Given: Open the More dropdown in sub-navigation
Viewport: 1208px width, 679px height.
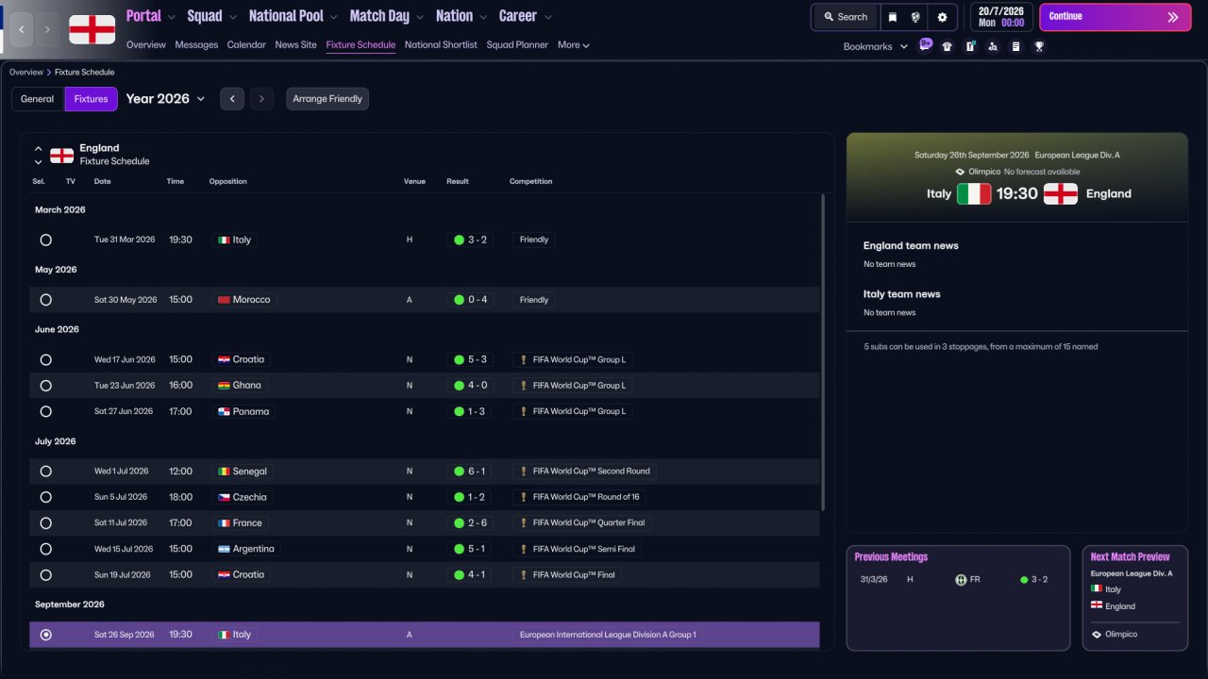Looking at the screenshot, I should pyautogui.click(x=574, y=45).
